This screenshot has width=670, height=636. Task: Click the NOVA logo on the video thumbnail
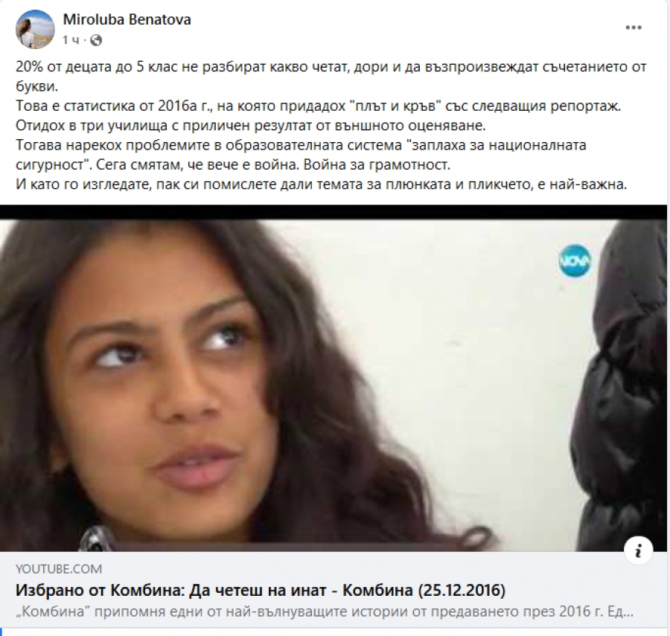(575, 261)
